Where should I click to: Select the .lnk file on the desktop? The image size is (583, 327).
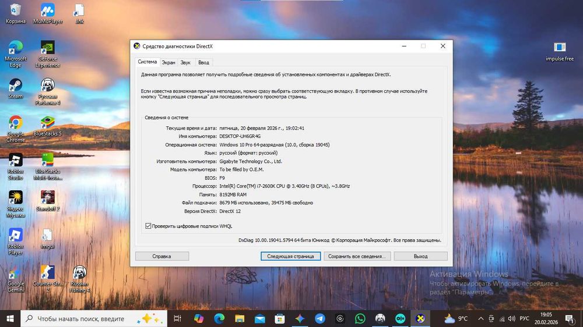click(79, 14)
